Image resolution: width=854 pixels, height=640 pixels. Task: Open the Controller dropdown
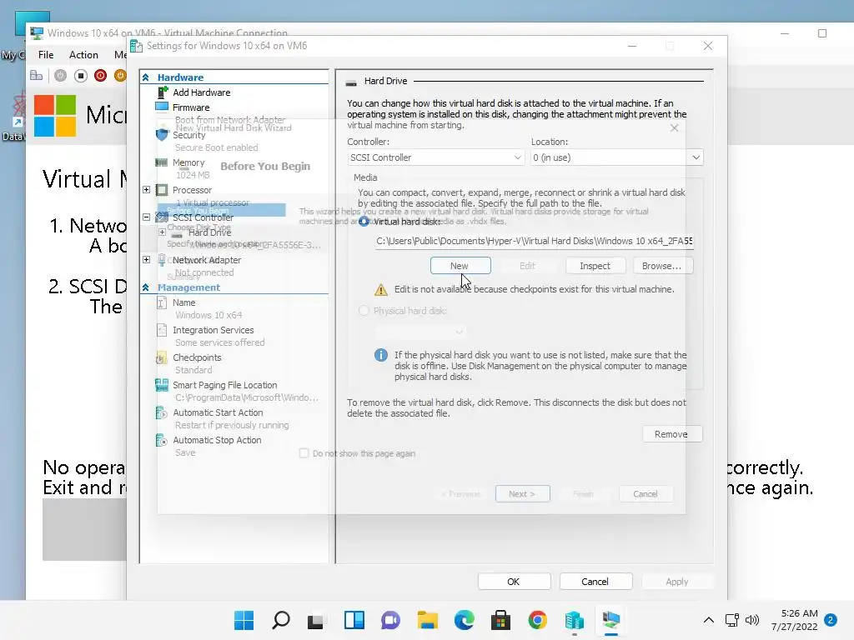pos(436,157)
